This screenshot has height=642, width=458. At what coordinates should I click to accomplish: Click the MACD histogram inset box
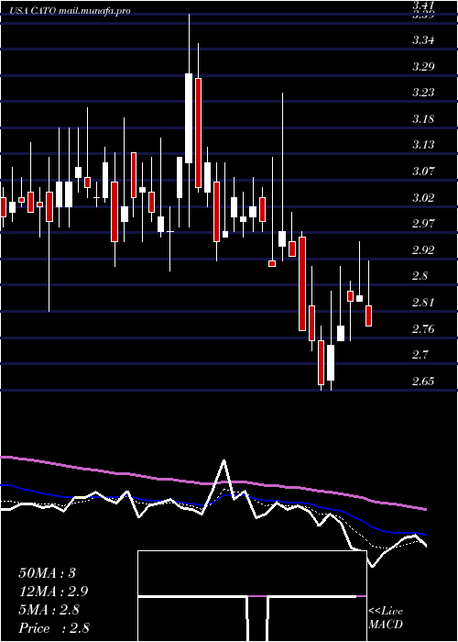[x=252, y=596]
